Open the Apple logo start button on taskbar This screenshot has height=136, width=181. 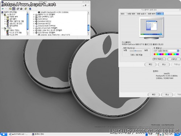tap(4, 134)
